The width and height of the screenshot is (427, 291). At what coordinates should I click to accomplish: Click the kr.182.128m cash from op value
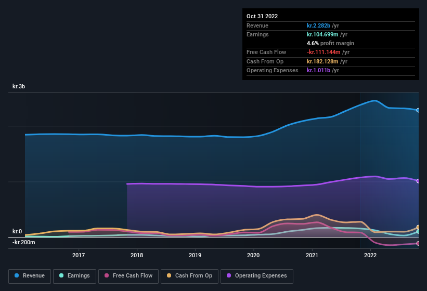click(322, 61)
